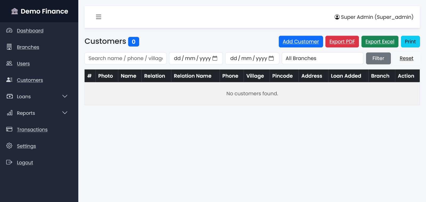Open Dashboard from sidebar
426x202 pixels.
pyautogui.click(x=30, y=31)
